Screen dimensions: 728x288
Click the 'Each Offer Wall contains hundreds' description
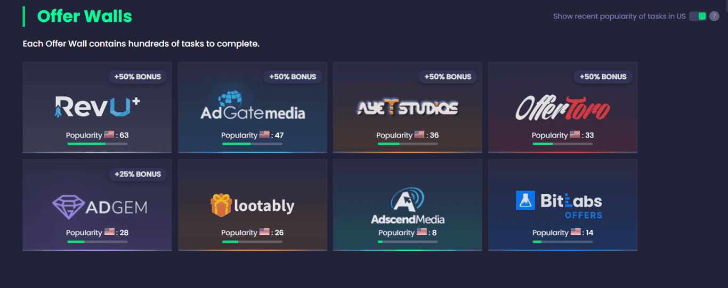click(x=141, y=44)
